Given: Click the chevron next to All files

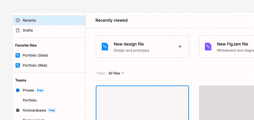Looking at the screenshot, I should click(x=123, y=73).
